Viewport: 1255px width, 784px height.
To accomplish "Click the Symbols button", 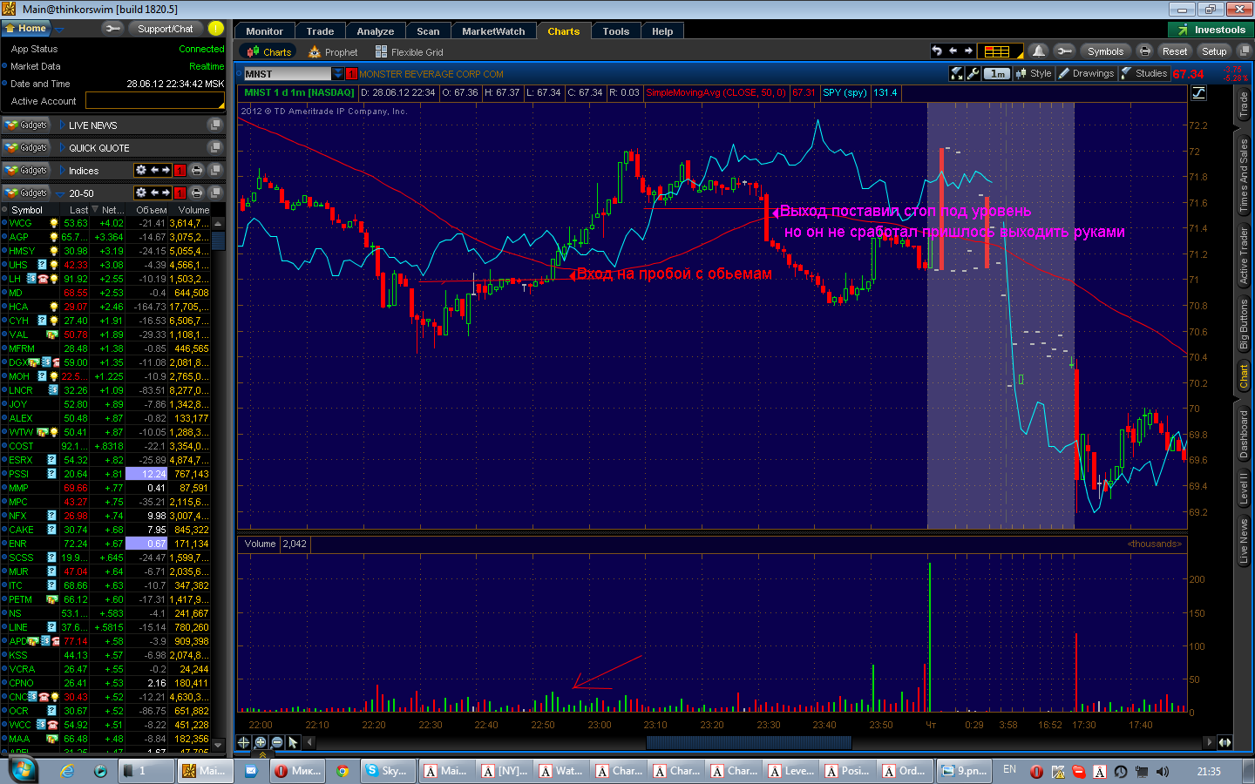I will [x=1105, y=51].
